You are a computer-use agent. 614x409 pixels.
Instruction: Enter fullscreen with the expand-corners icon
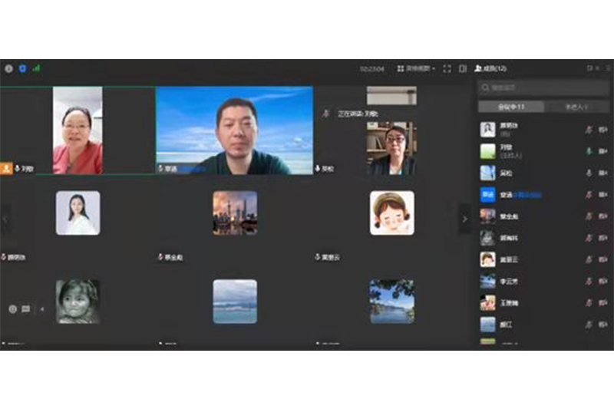447,69
